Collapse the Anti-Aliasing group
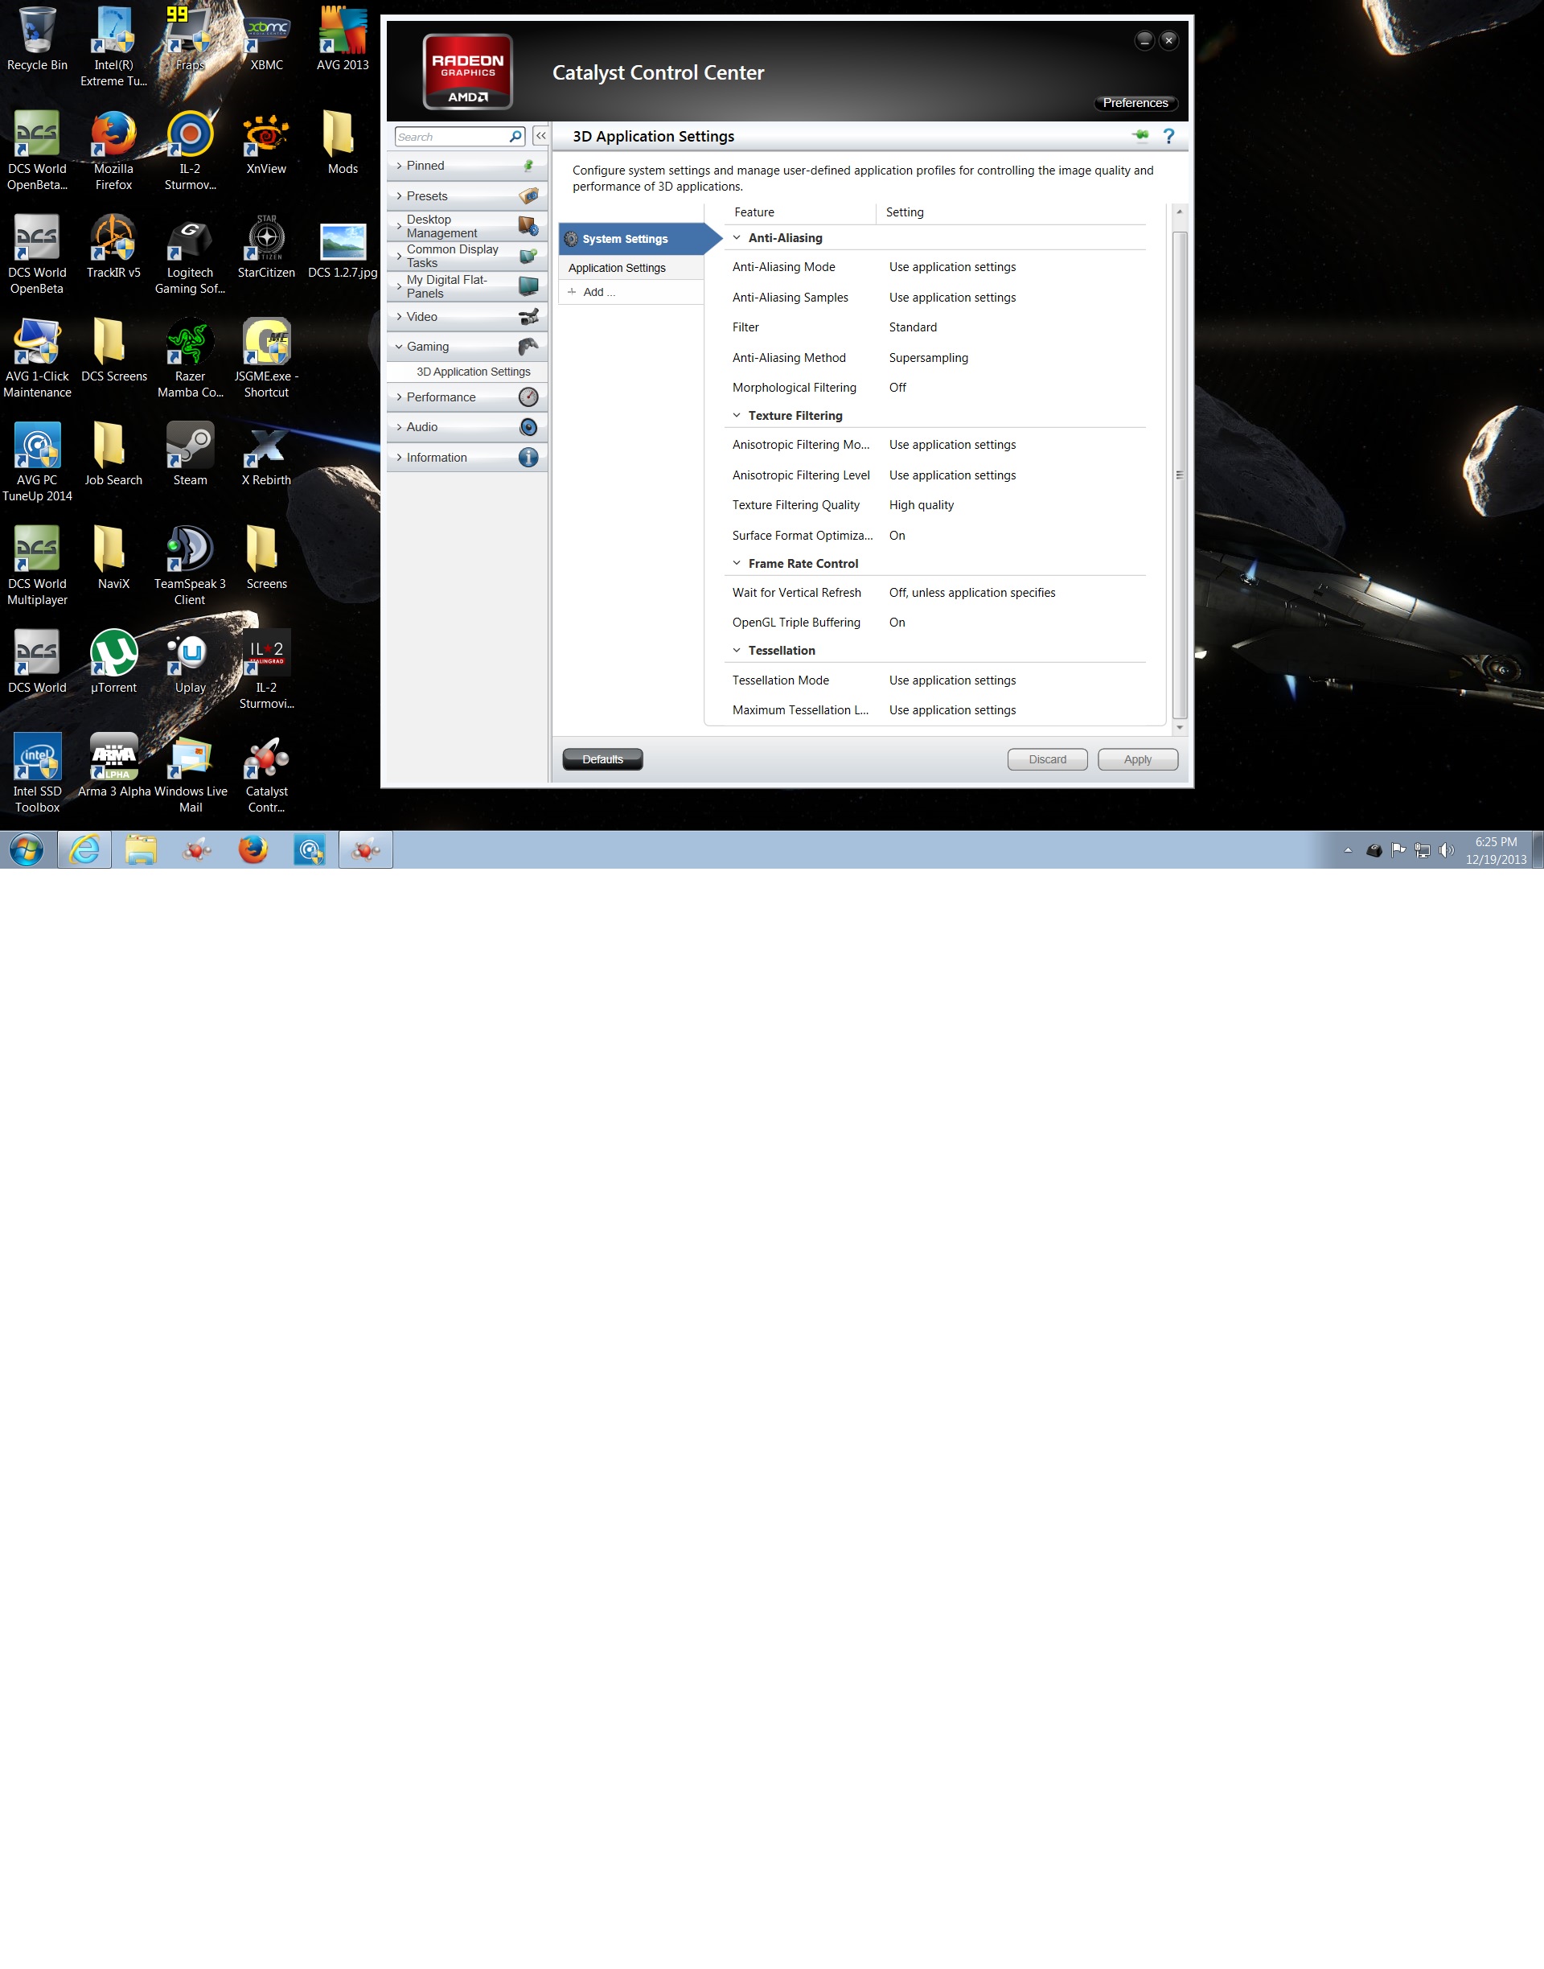The width and height of the screenshot is (1544, 1969). coord(737,238)
